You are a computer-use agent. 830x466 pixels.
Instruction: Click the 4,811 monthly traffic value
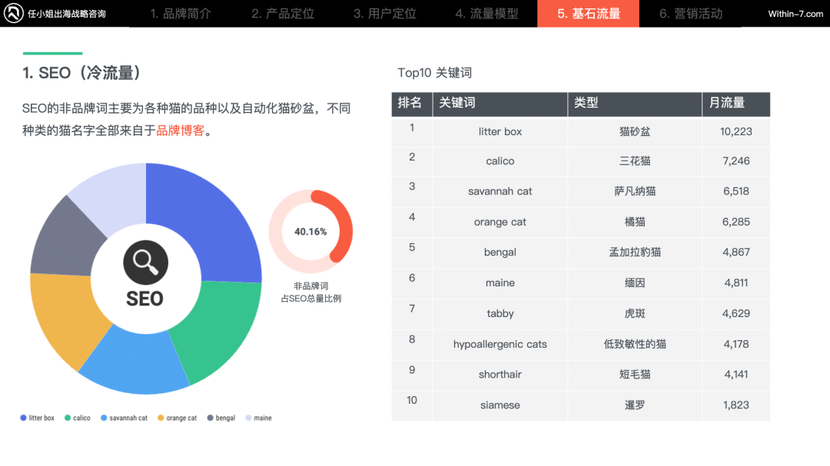pos(736,283)
